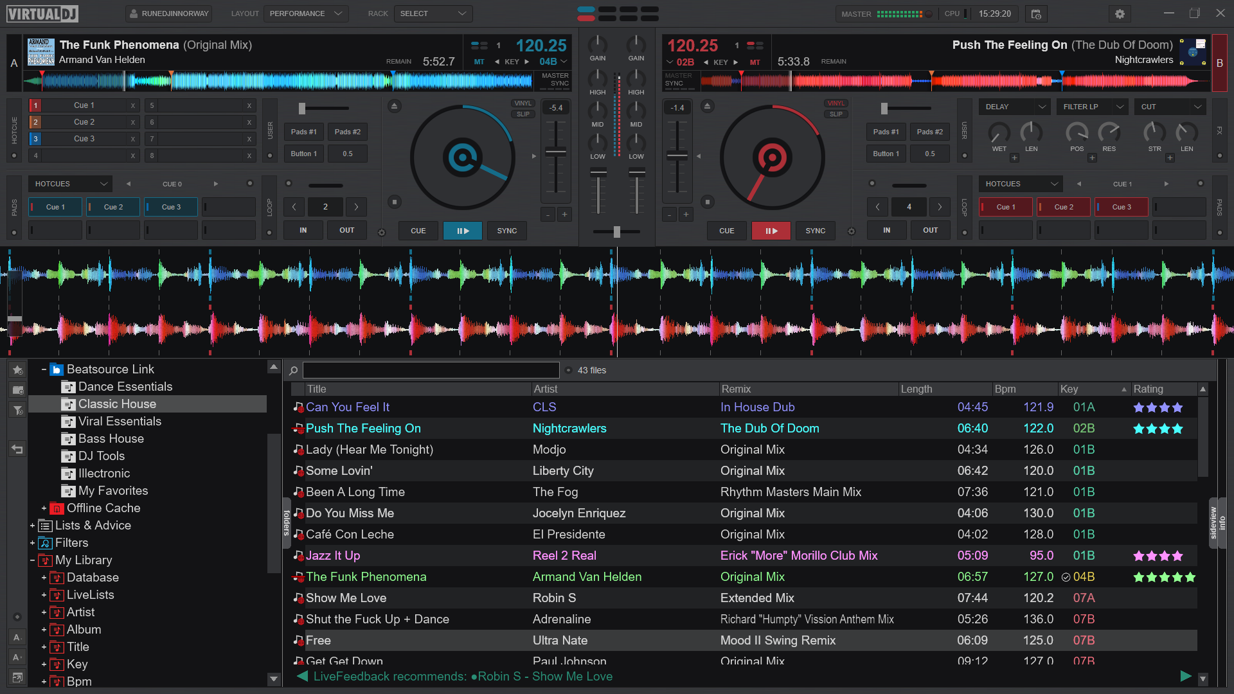Open the FILTER LP effect dropdown
The height and width of the screenshot is (694, 1234).
pos(1093,107)
